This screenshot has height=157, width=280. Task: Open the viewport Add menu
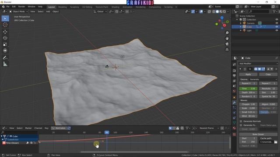coord(48,12)
